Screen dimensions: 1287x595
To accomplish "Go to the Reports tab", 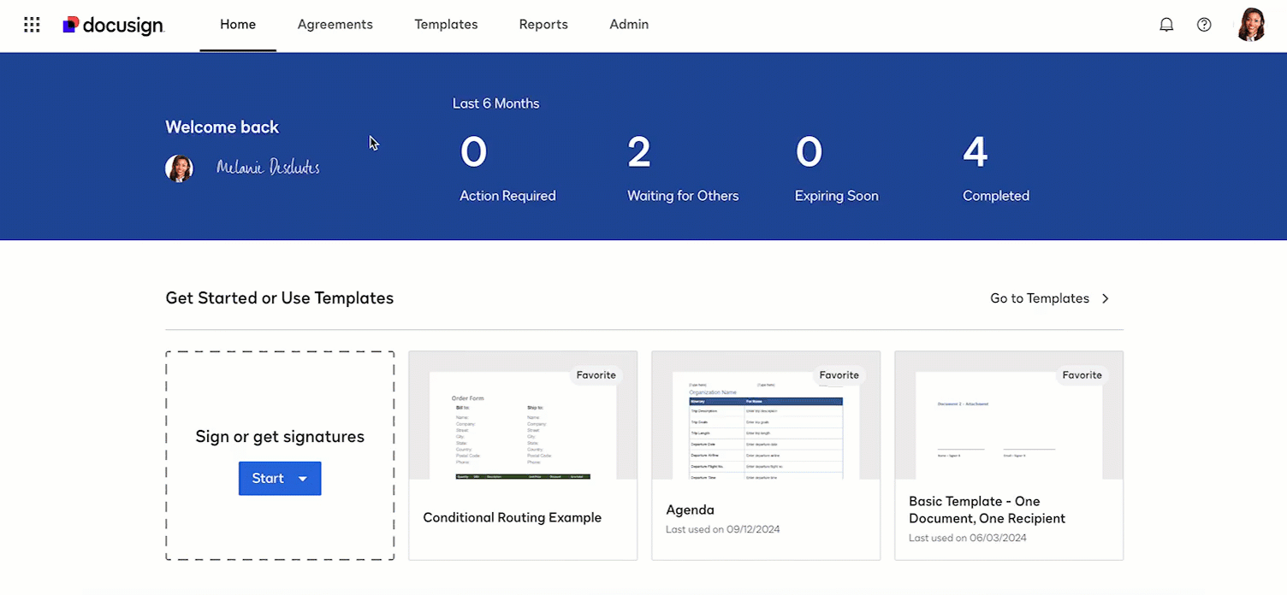I will [543, 25].
